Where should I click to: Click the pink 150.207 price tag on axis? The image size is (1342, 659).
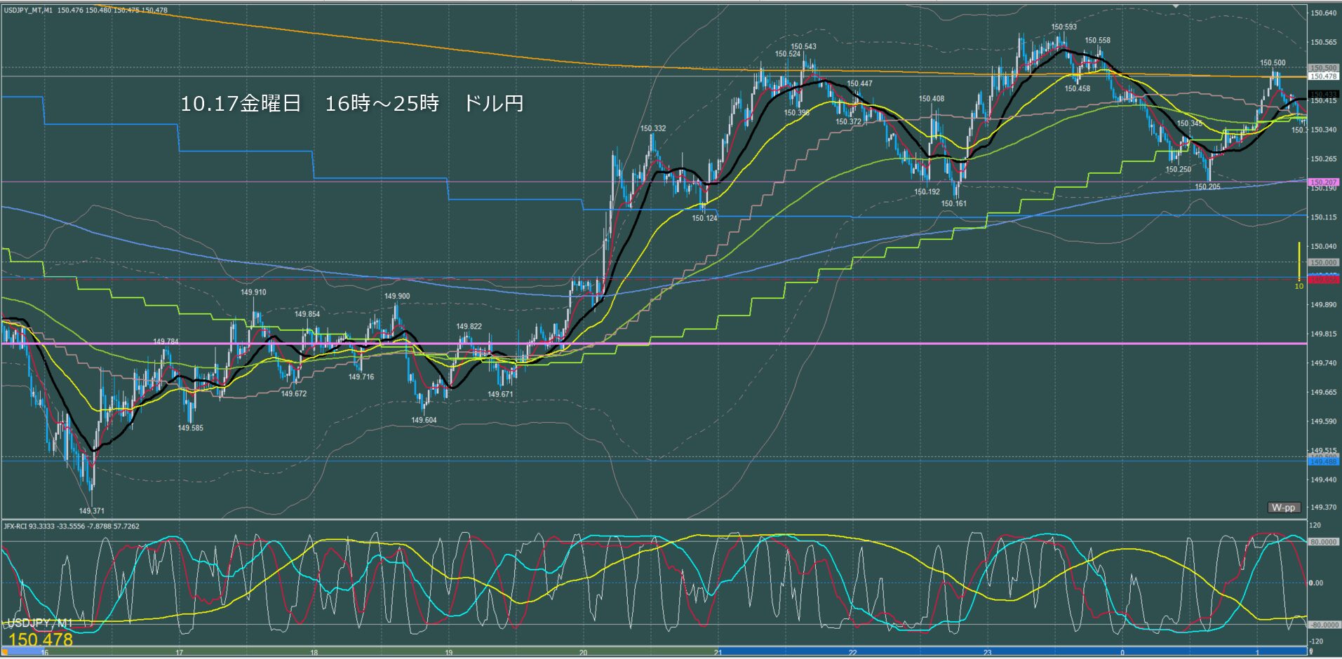[x=1323, y=182]
